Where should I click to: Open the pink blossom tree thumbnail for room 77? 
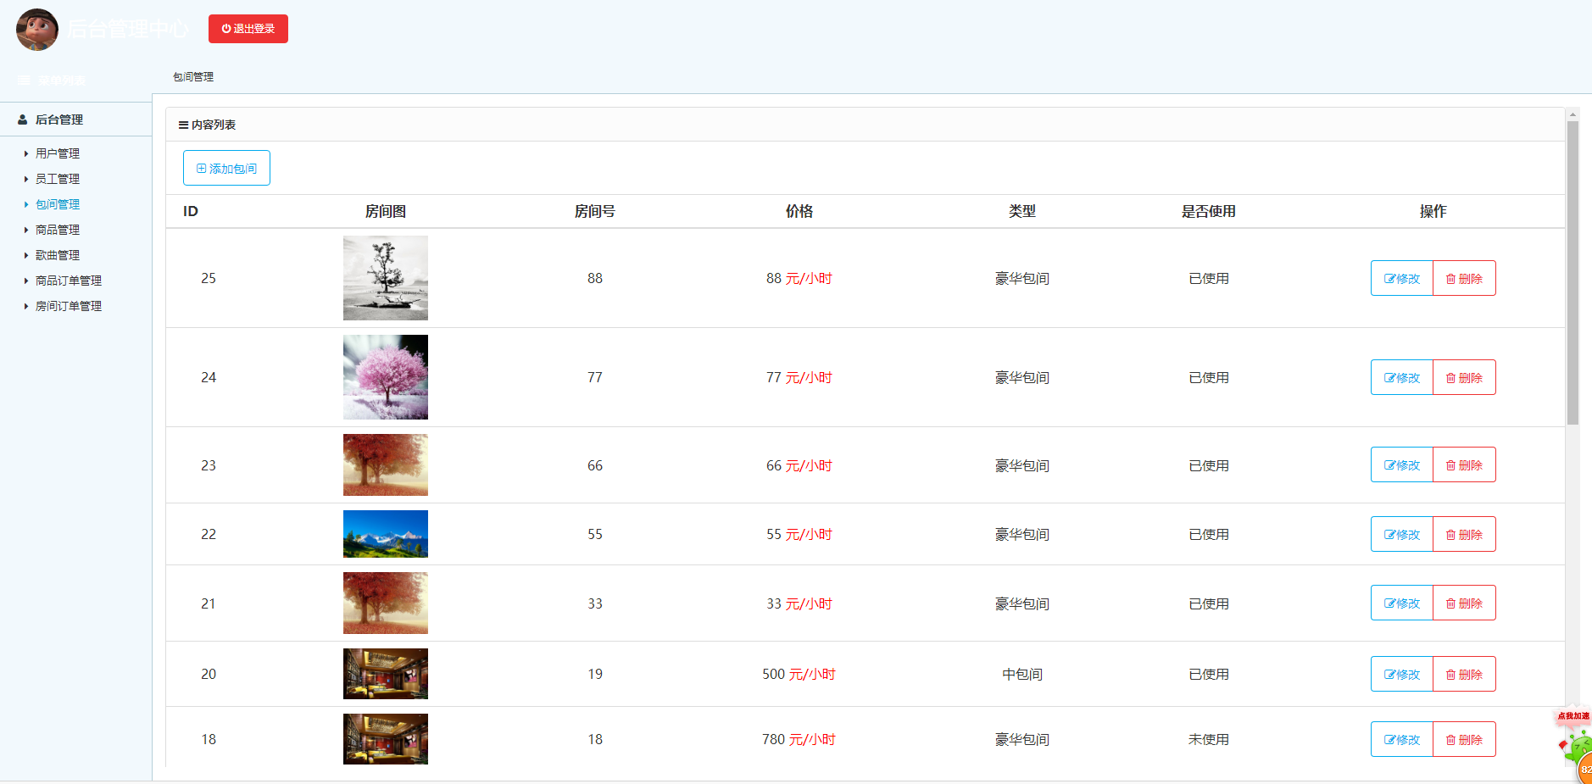(x=386, y=377)
